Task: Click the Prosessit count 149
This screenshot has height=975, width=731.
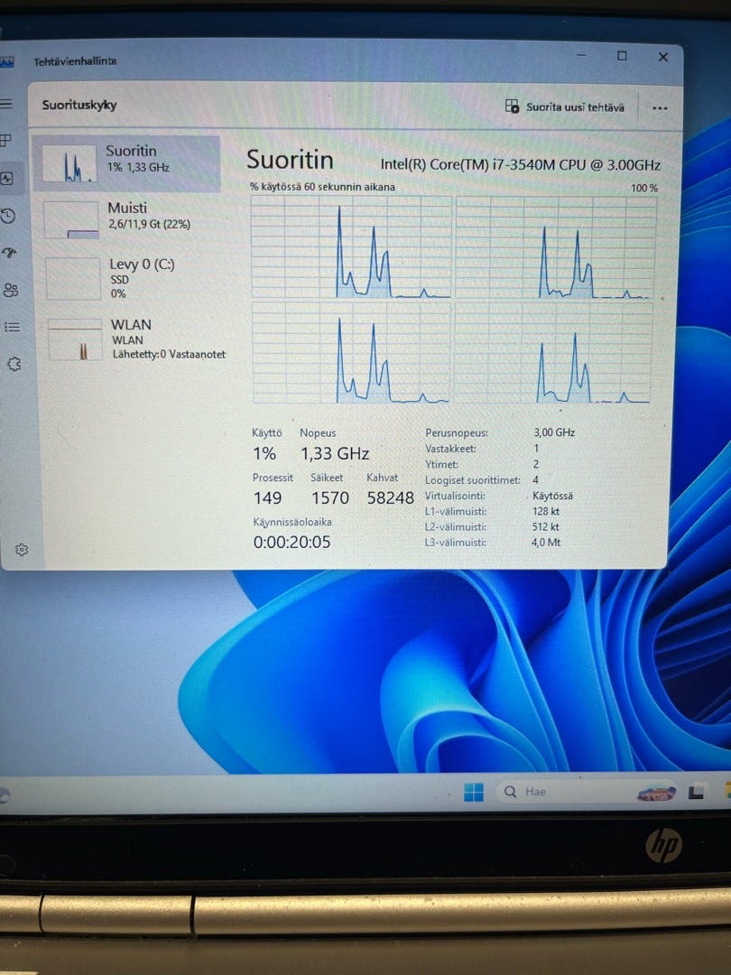Action: 267,497
